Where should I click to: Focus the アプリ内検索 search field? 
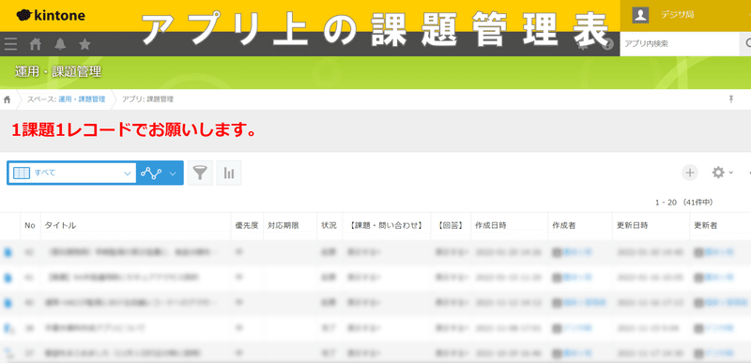tap(680, 44)
